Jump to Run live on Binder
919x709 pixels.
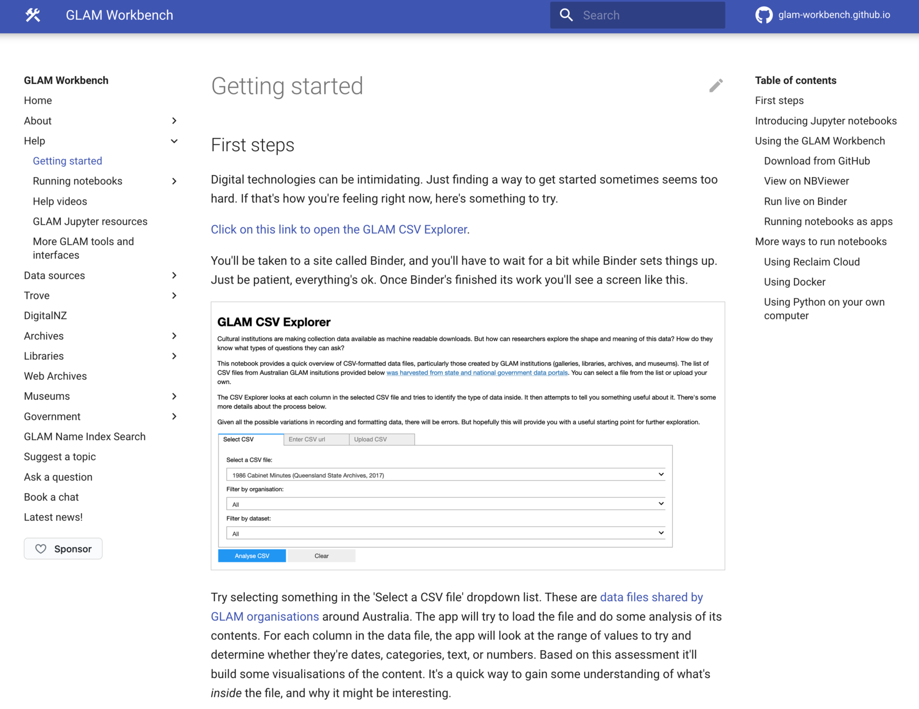(805, 202)
